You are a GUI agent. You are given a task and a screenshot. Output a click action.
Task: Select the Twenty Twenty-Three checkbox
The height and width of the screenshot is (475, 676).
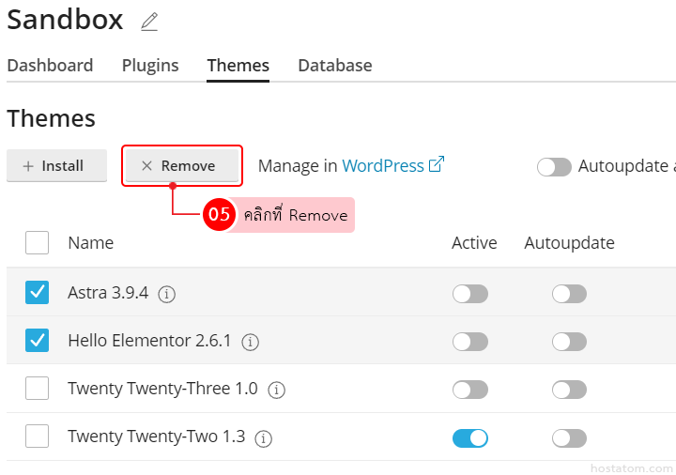coord(38,389)
